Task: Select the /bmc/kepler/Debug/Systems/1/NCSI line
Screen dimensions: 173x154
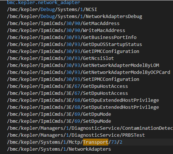Action: pos(52,10)
